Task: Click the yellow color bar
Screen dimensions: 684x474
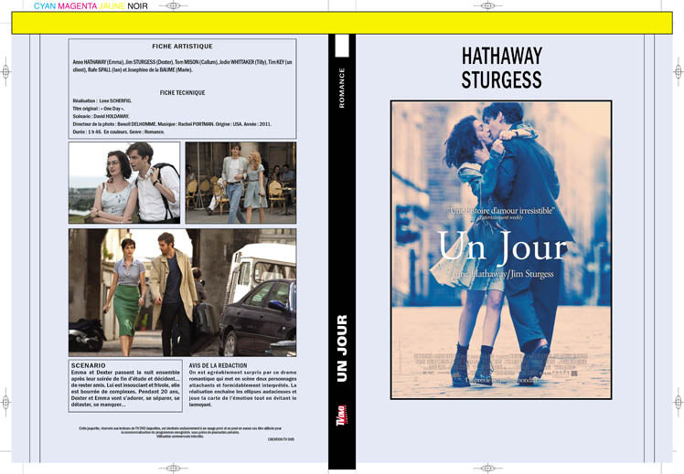Action: 342,23
